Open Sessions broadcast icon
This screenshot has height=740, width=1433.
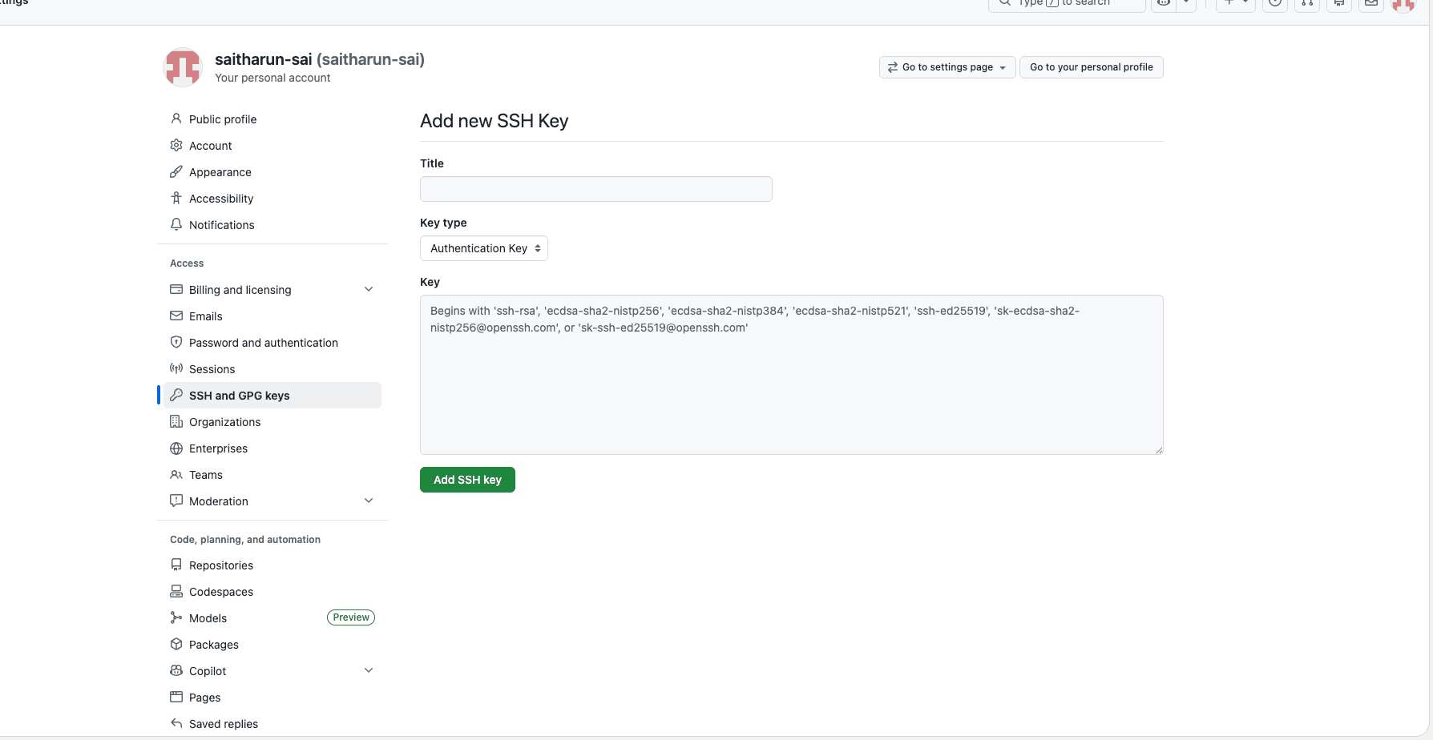(x=176, y=369)
